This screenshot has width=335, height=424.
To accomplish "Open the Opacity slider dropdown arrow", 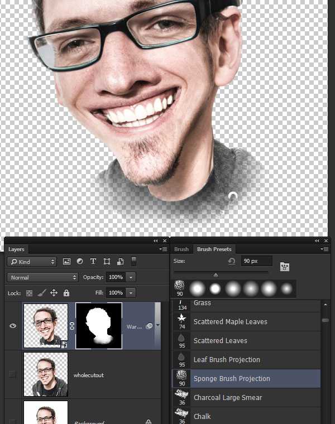I will pyautogui.click(x=131, y=277).
